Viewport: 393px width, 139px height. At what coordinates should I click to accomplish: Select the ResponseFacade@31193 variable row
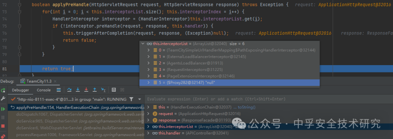(x=269, y=120)
